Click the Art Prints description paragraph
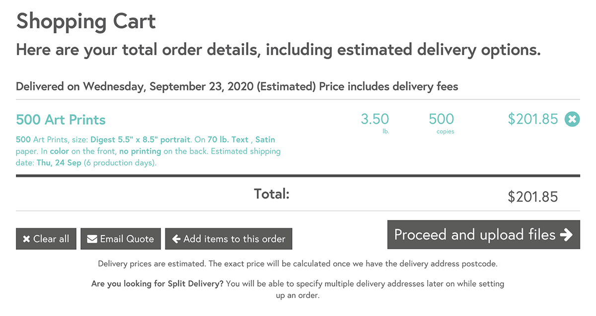This screenshot has height=316, width=596. click(x=149, y=151)
